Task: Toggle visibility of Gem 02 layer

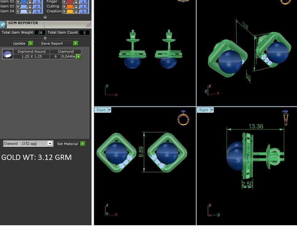Action: [x=37, y=2]
